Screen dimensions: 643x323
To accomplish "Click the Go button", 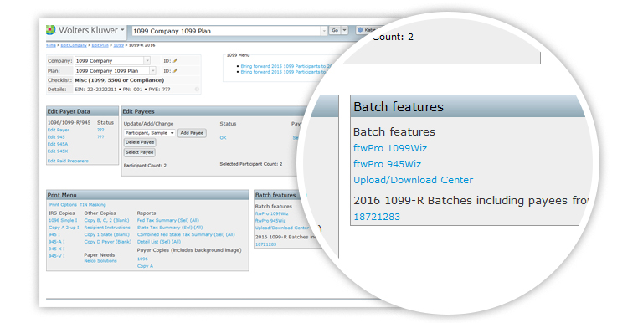I will click(x=335, y=30).
